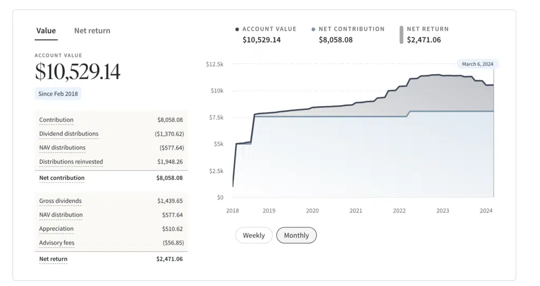Image resolution: width=540 pixels, height=286 pixels.
Task: Click the Net Return legend bar
Action: click(x=401, y=35)
